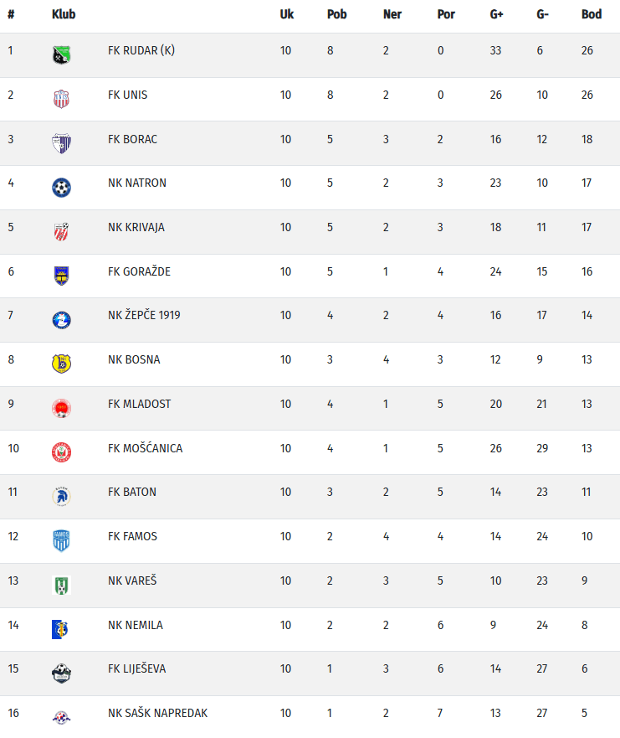The image size is (620, 738).
Task: Click the Klub column header
Action: 64,14
